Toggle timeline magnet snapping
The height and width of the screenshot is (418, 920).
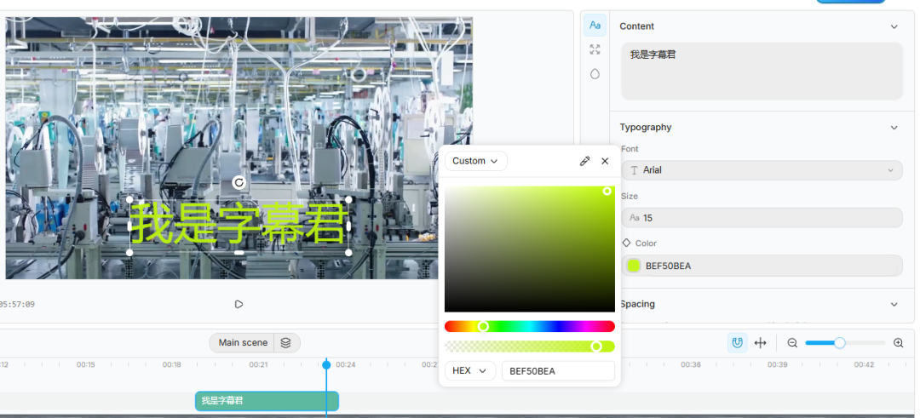(x=738, y=343)
